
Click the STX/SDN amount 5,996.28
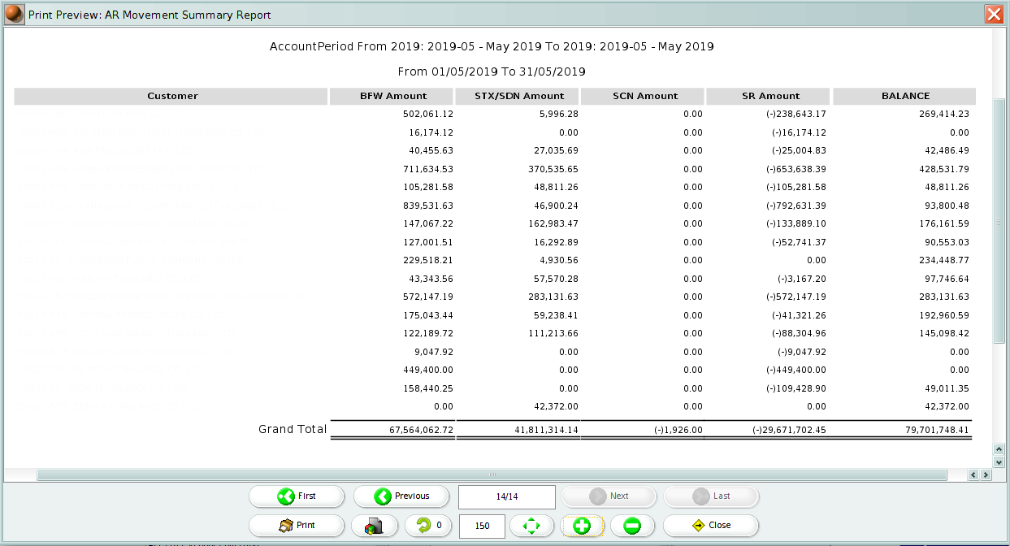pyautogui.click(x=557, y=114)
